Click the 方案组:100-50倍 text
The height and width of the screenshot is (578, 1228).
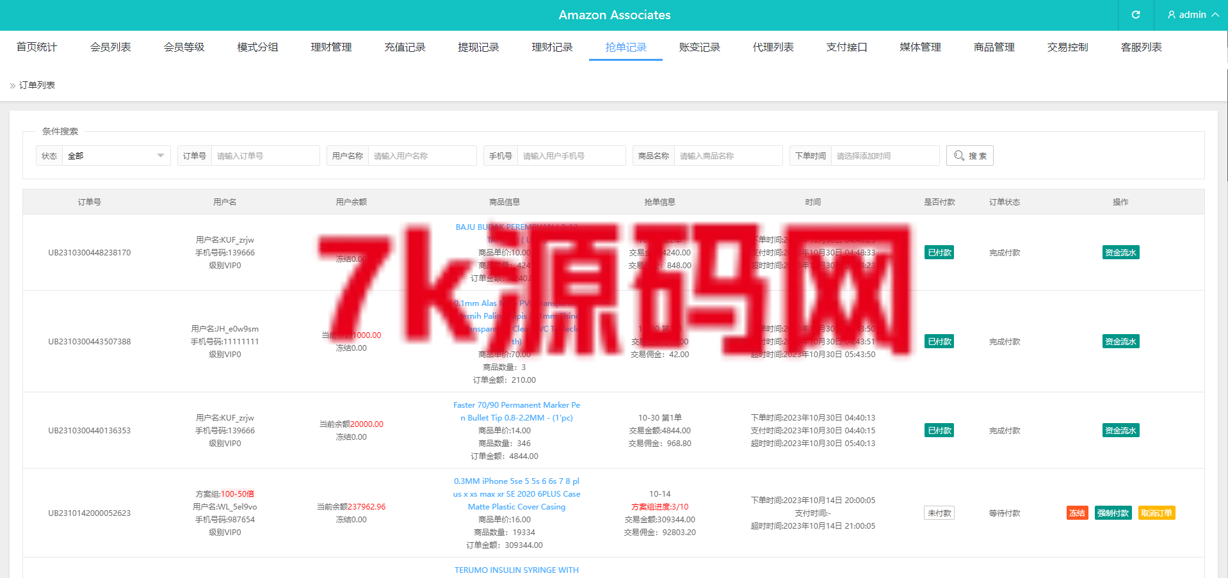coord(225,494)
